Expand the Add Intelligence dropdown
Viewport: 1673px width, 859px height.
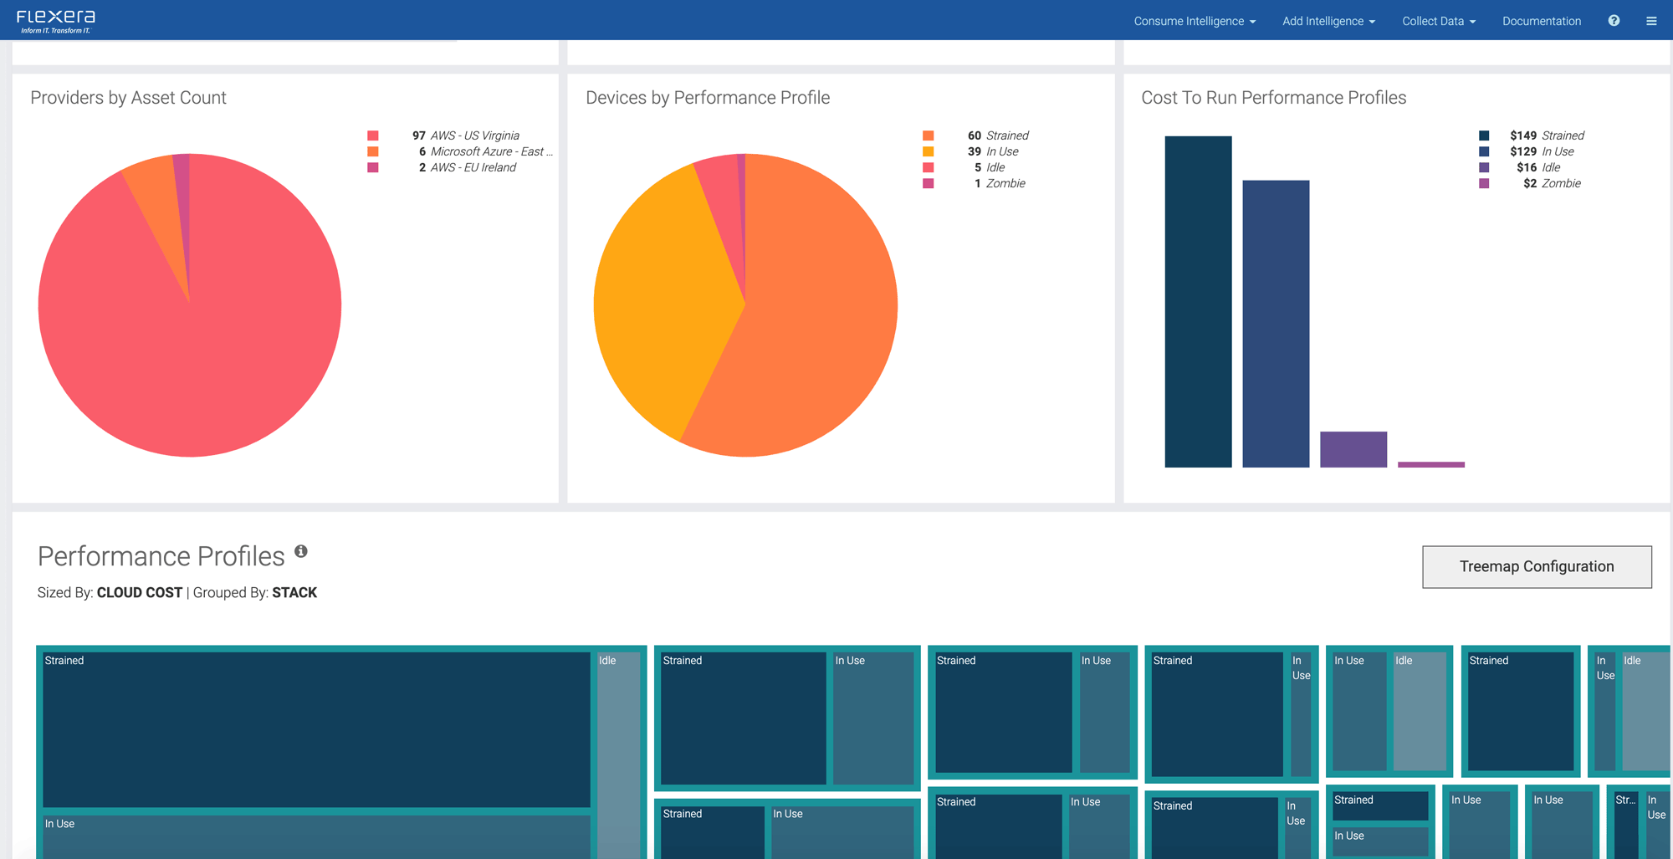click(1328, 21)
